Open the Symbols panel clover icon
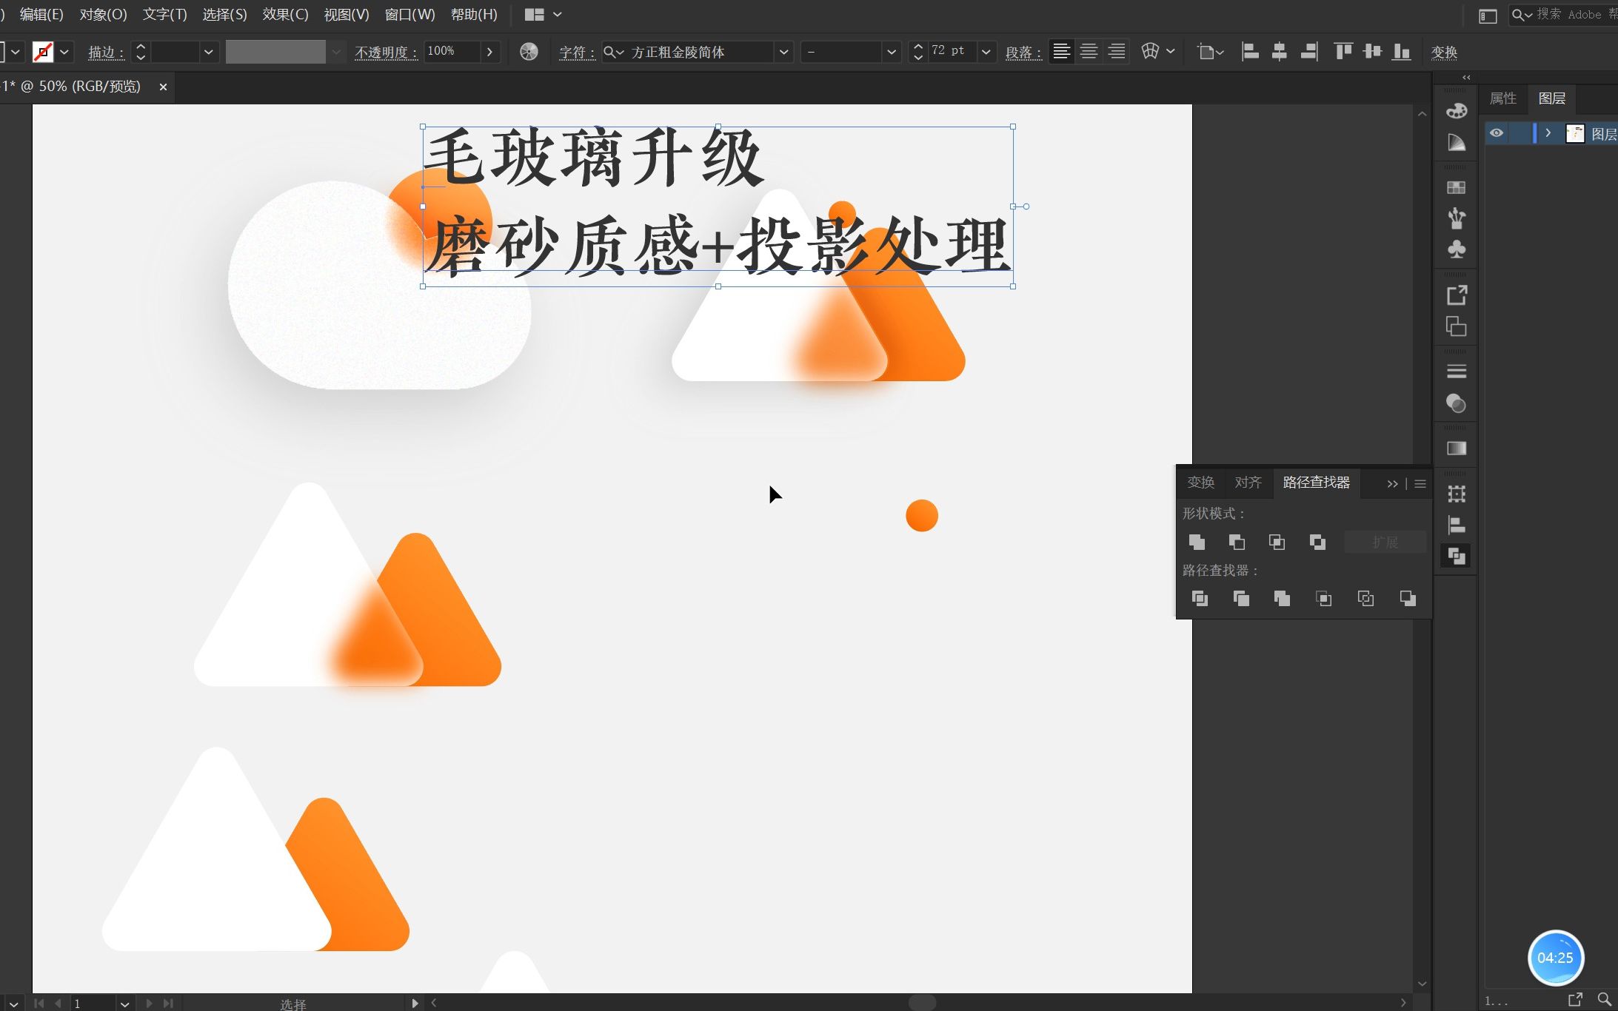 [1456, 250]
